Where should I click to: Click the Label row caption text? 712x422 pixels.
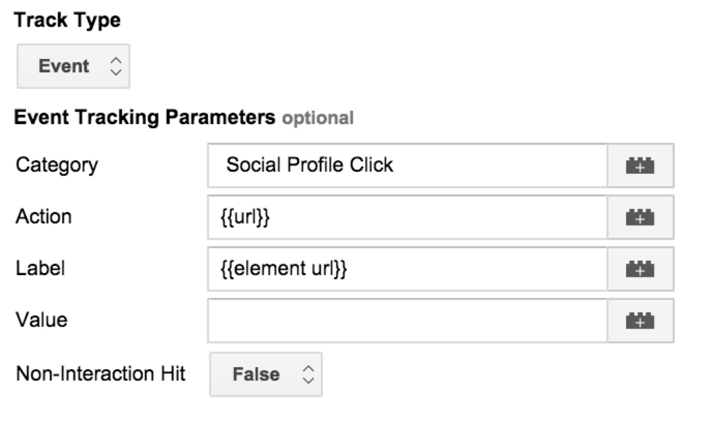pyautogui.click(x=40, y=268)
